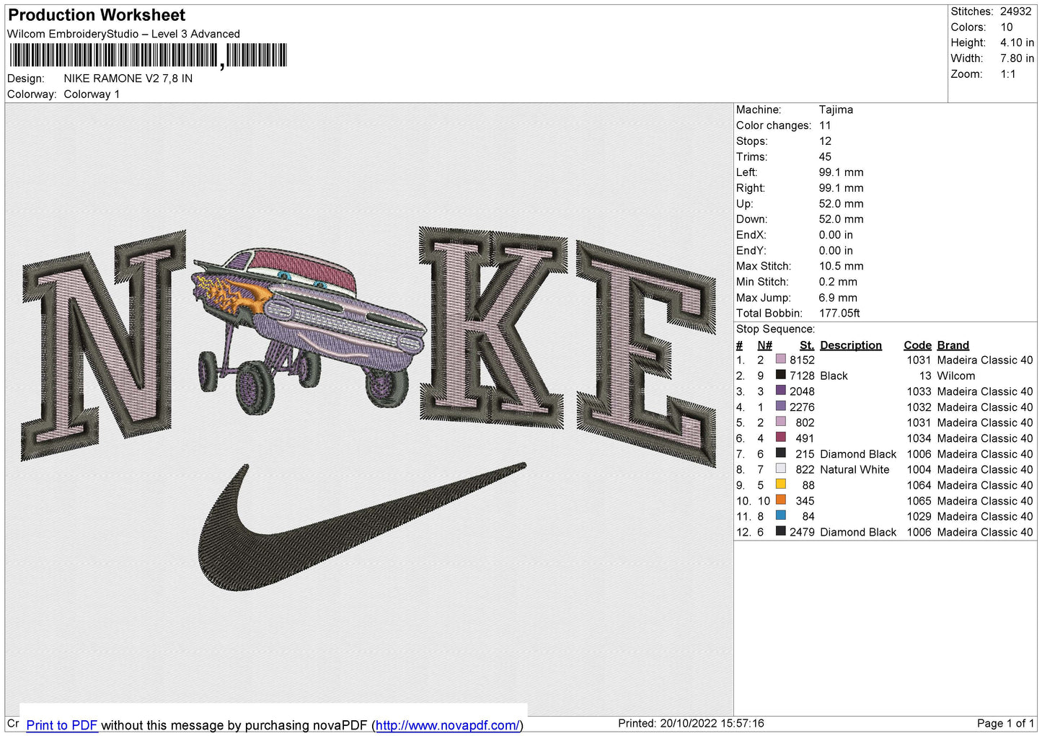1042x736 pixels.
Task: Click the Stitches value 24932
Action: point(1016,12)
